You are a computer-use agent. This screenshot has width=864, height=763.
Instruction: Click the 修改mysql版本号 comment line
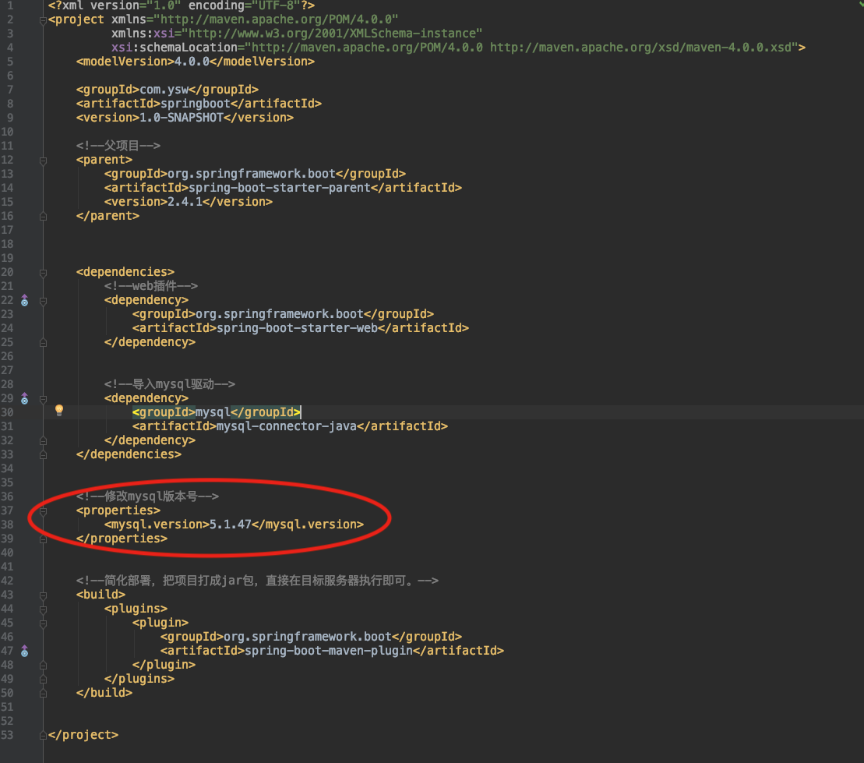point(147,496)
